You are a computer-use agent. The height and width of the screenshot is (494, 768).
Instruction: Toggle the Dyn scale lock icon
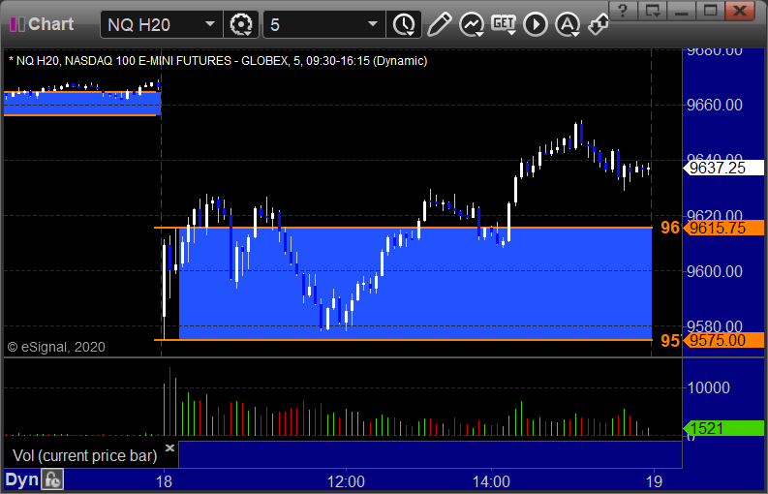point(52,479)
